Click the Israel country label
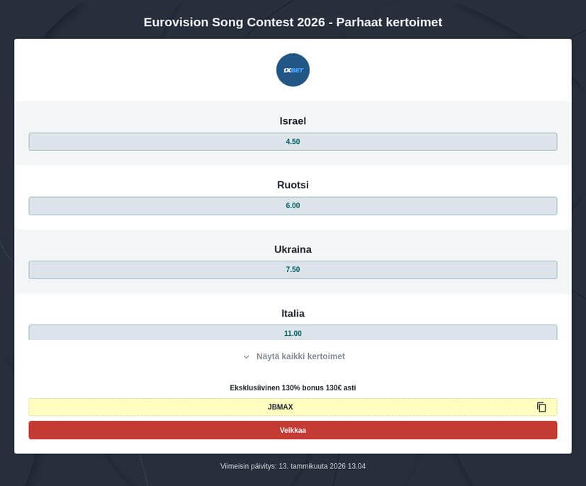This screenshot has width=586, height=486. 293,120
